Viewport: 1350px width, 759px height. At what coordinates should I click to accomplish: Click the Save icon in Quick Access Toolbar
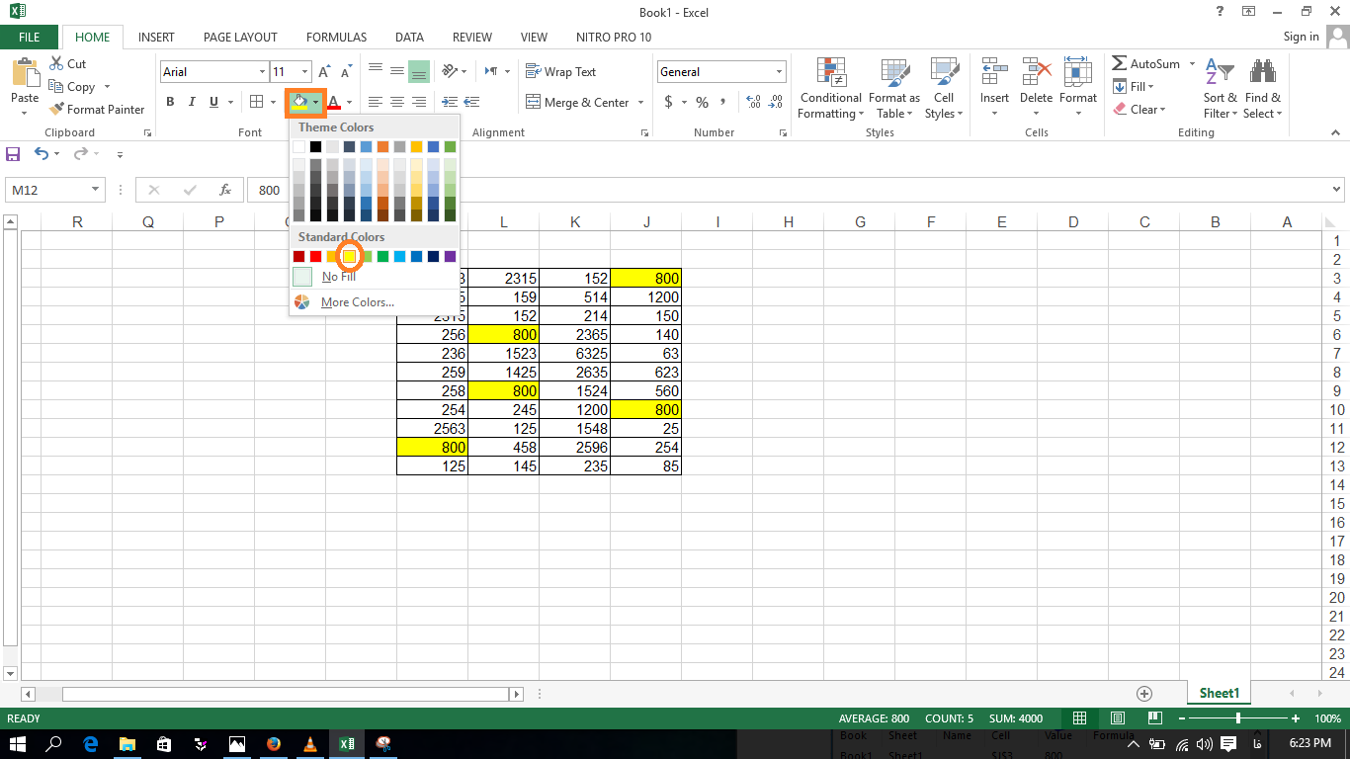(x=13, y=154)
